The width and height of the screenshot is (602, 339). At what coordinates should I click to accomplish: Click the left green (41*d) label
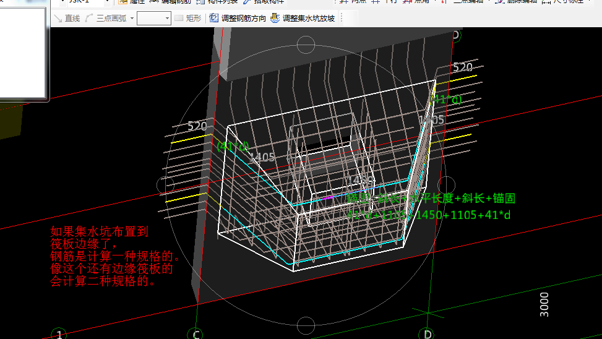pyautogui.click(x=233, y=146)
